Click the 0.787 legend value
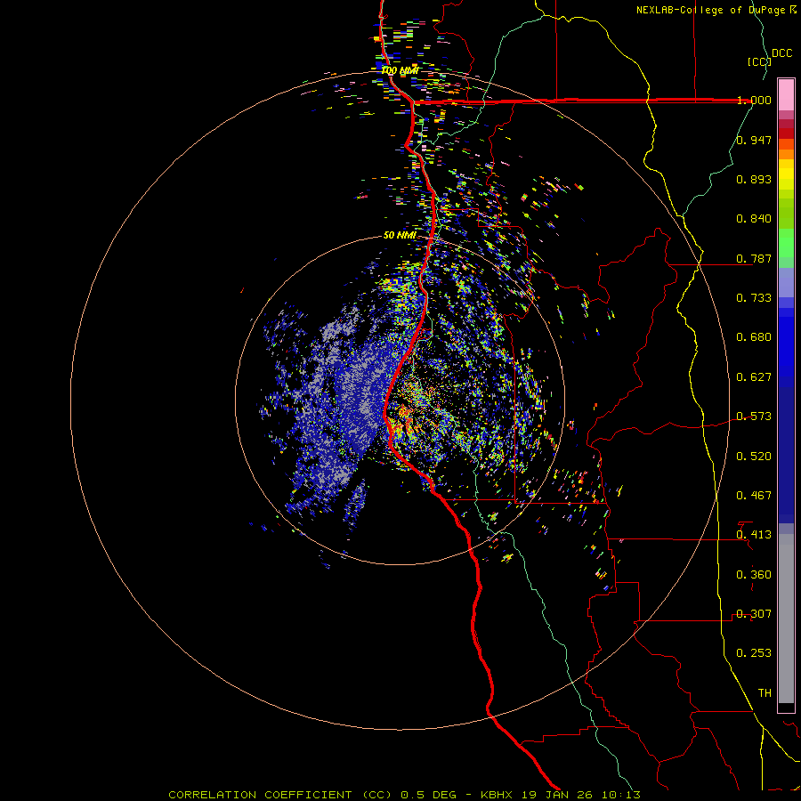The height and width of the screenshot is (801, 801). 754,258
